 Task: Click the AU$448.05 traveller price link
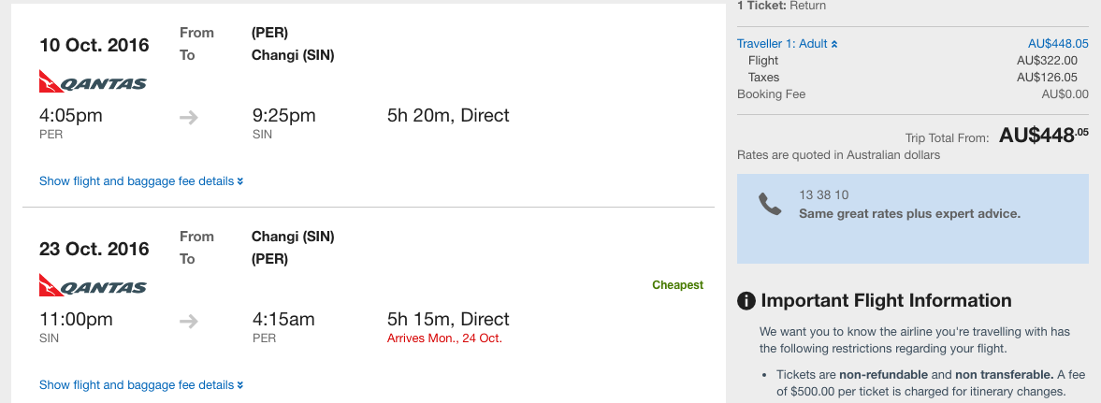tap(1058, 44)
